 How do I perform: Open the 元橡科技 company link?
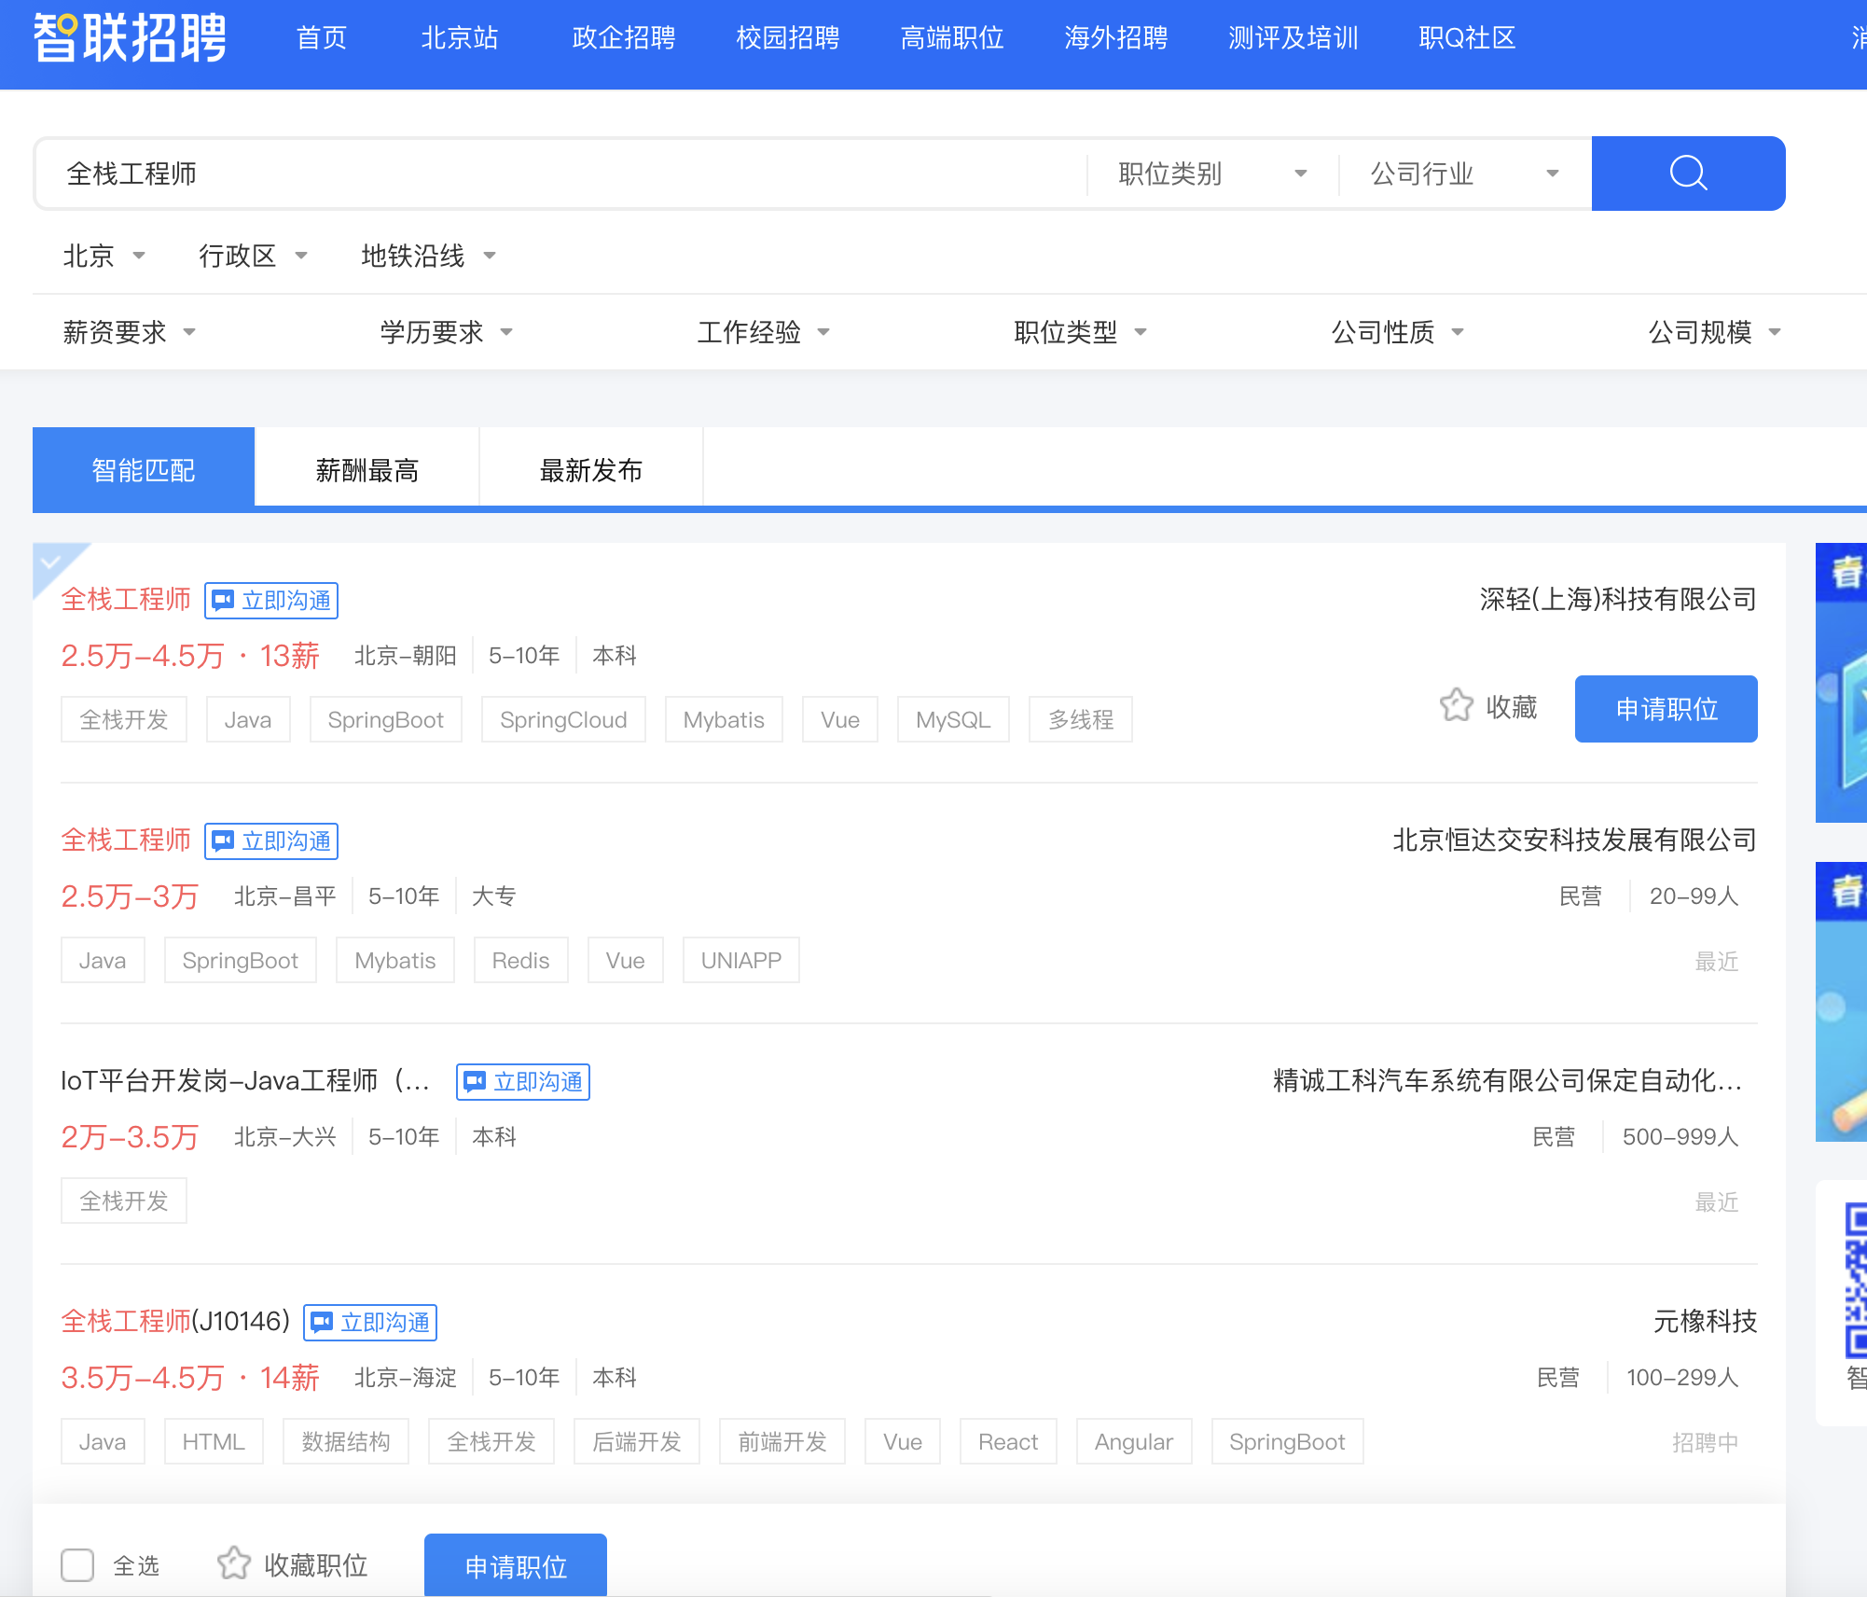click(x=1704, y=1321)
